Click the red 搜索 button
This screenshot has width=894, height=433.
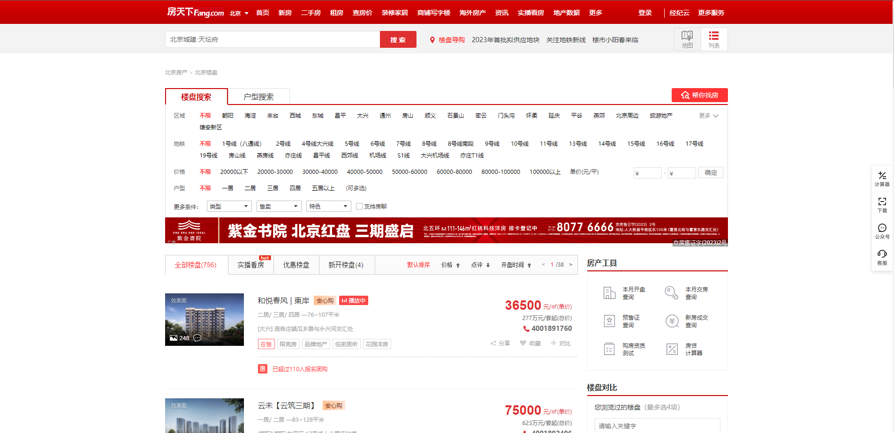point(398,40)
